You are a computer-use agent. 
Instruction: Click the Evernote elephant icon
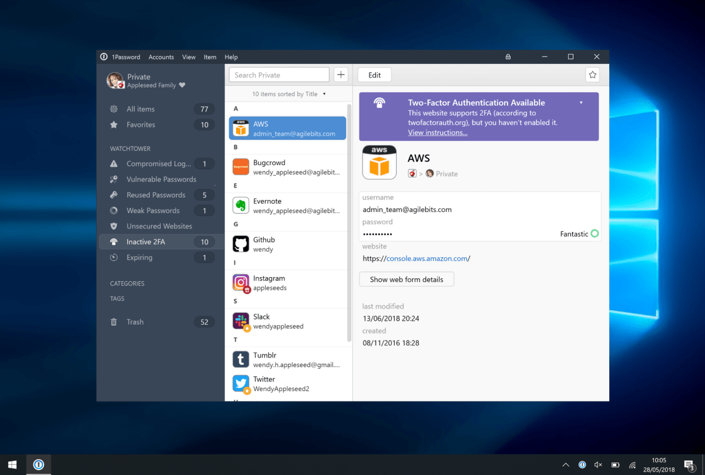[x=241, y=206]
